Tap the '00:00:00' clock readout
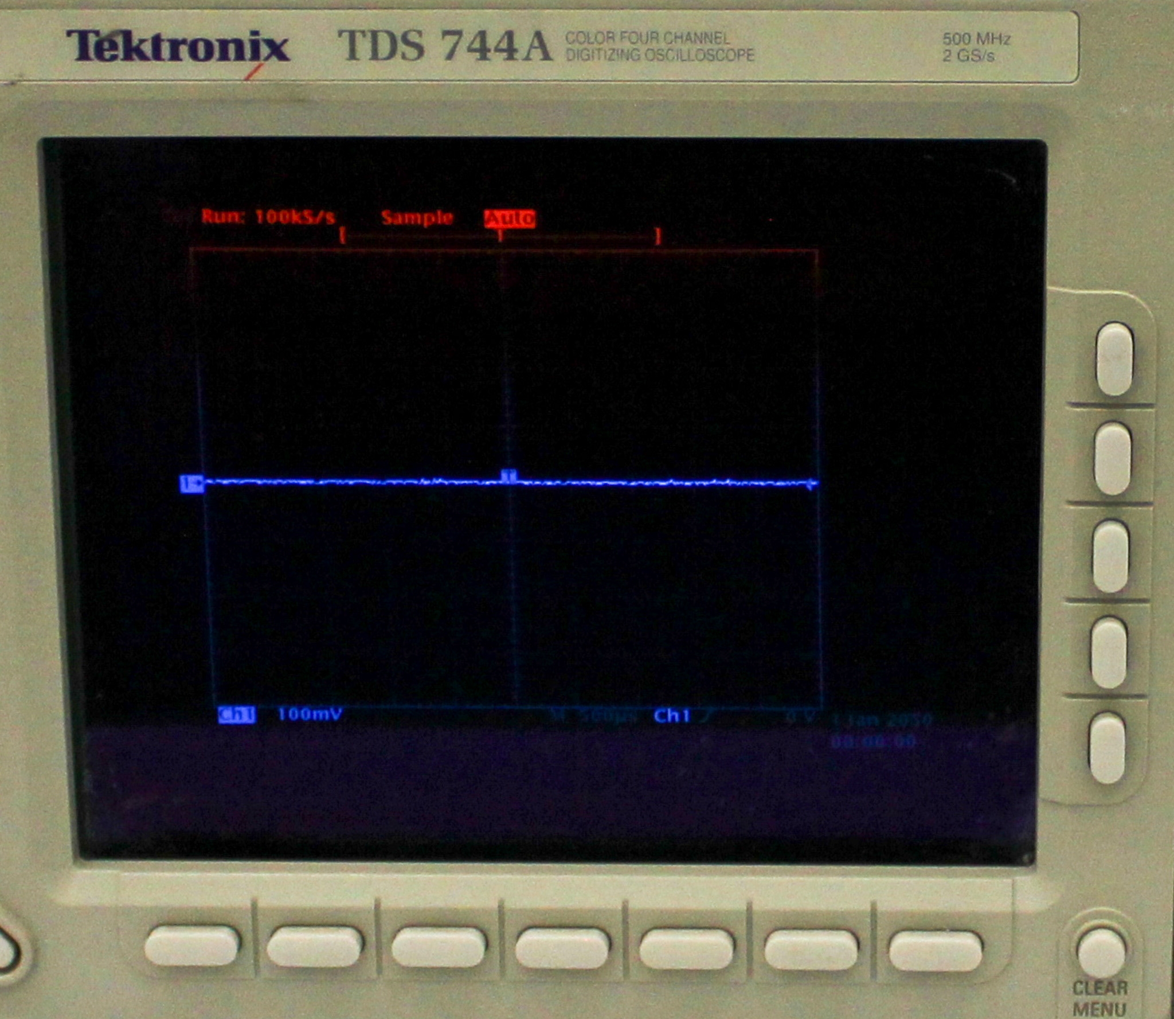 coord(874,741)
